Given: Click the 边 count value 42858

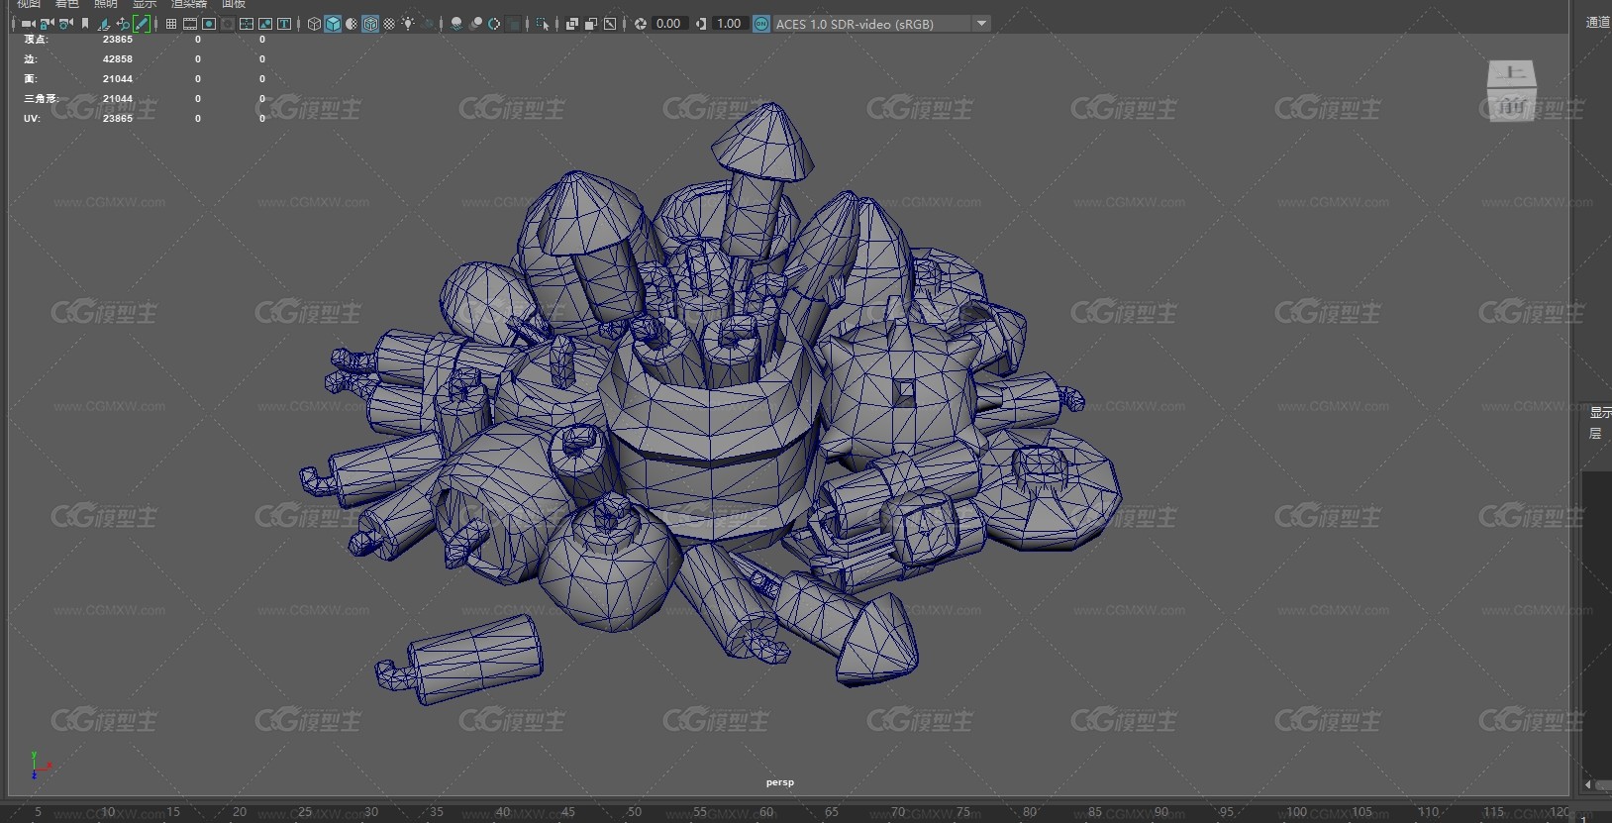Looking at the screenshot, I should (x=118, y=59).
